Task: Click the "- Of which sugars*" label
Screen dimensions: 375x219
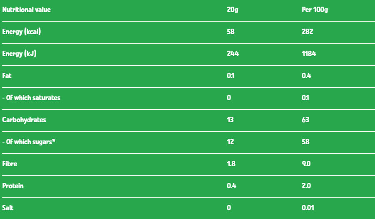Action: click(x=29, y=142)
